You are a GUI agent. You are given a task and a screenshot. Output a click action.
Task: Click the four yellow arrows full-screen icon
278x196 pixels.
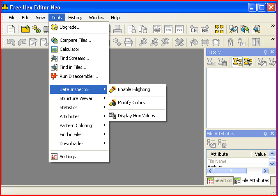click(x=219, y=29)
